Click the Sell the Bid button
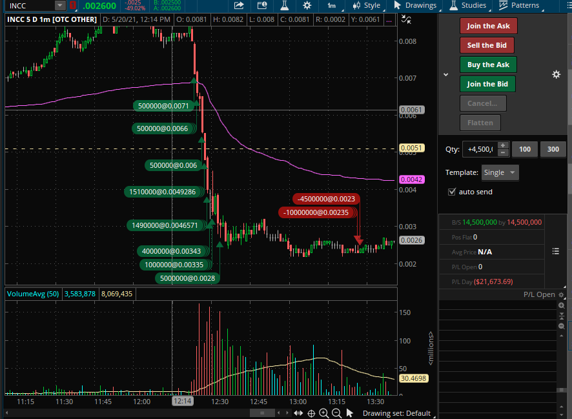 487,45
